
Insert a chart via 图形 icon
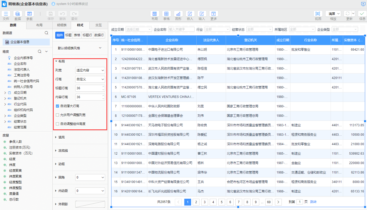[x=178, y=14]
